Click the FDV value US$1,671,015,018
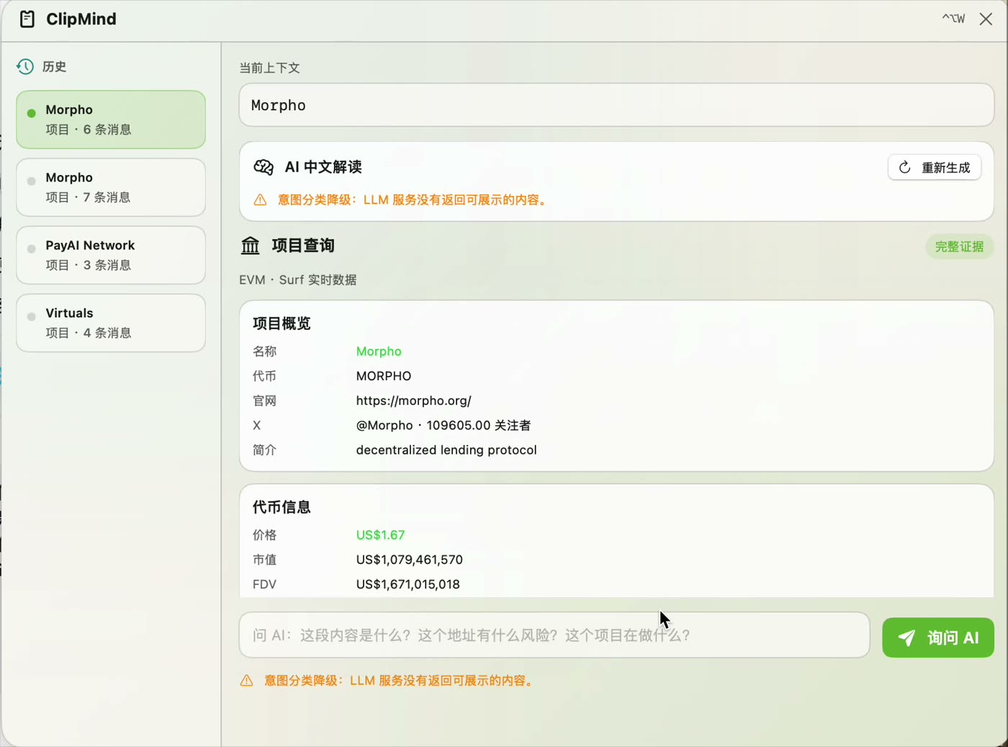1008x747 pixels. pyautogui.click(x=408, y=584)
